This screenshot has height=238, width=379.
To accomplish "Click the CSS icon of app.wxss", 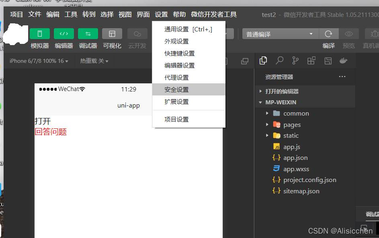I will tap(277, 168).
